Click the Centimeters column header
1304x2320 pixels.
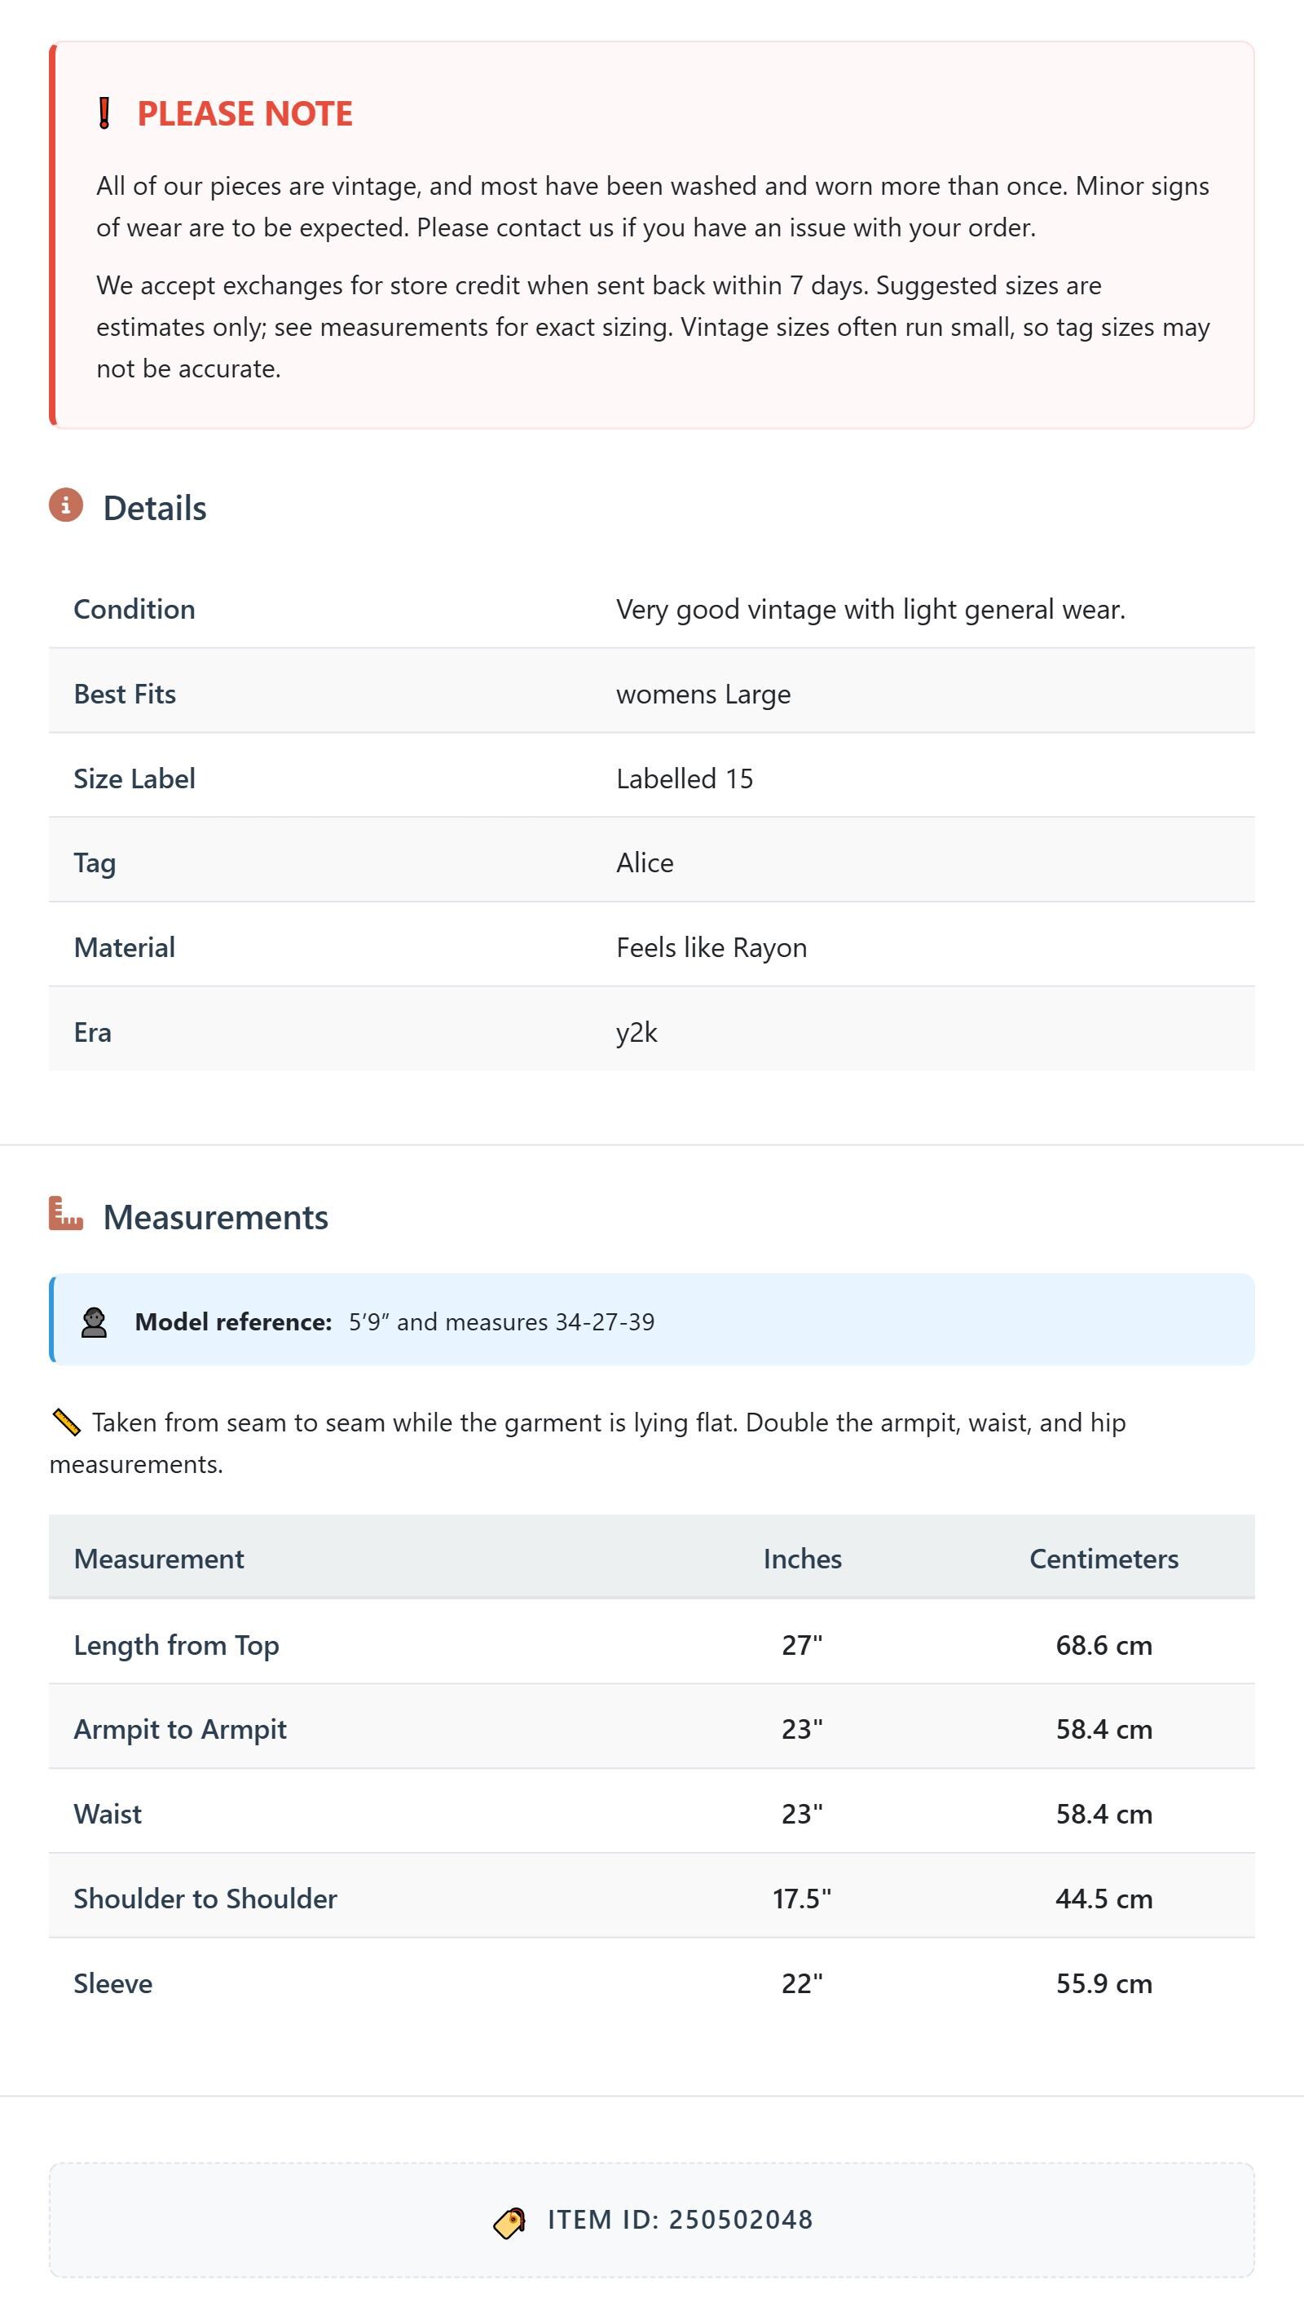1104,1559
